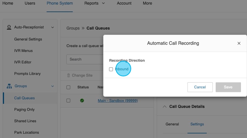This screenshot has height=138, width=247.
Task: Click the green active status icon
Action: click(x=82, y=100)
